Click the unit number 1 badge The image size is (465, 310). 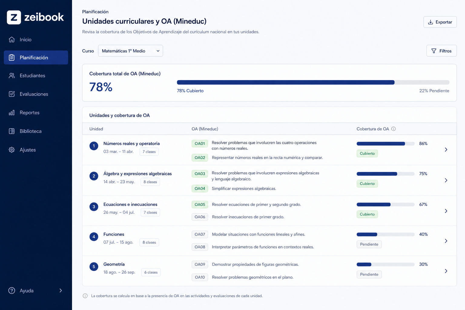click(94, 146)
